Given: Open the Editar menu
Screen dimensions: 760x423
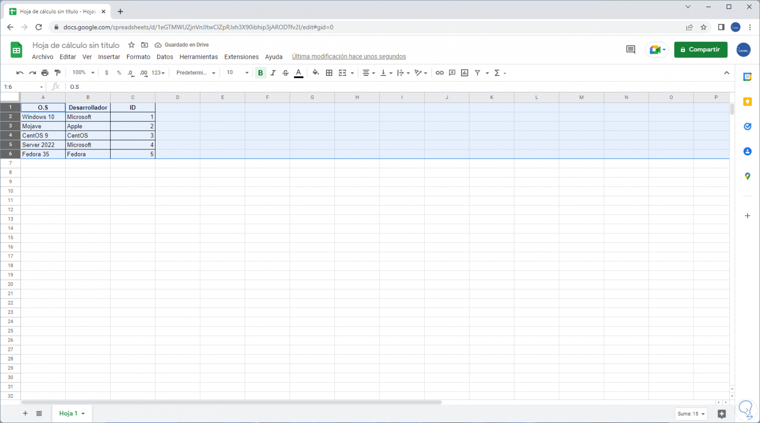Looking at the screenshot, I should pyautogui.click(x=68, y=57).
